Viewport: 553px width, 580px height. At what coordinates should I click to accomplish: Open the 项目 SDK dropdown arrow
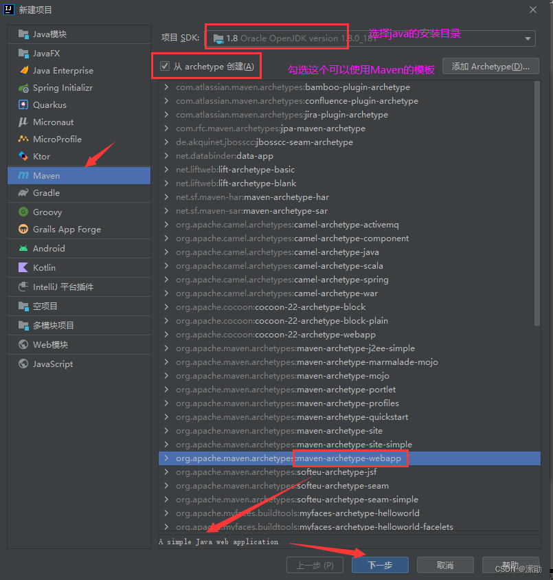[528, 38]
